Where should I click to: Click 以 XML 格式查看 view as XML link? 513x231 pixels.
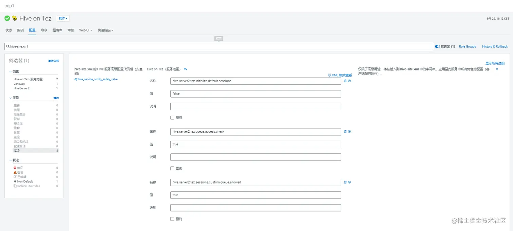tap(340, 75)
